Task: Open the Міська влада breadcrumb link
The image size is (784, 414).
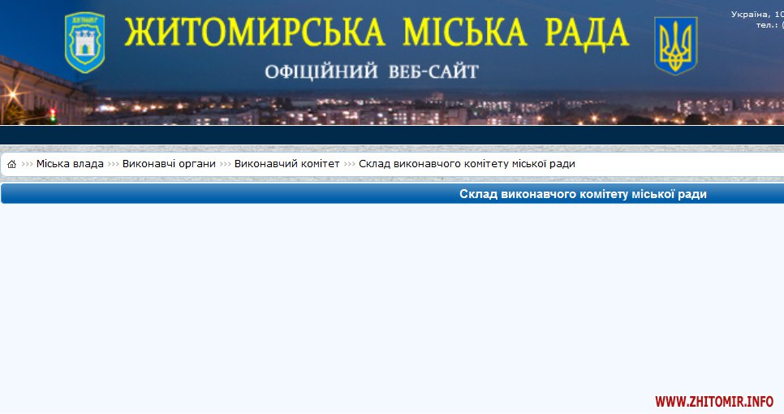Action: (70, 164)
